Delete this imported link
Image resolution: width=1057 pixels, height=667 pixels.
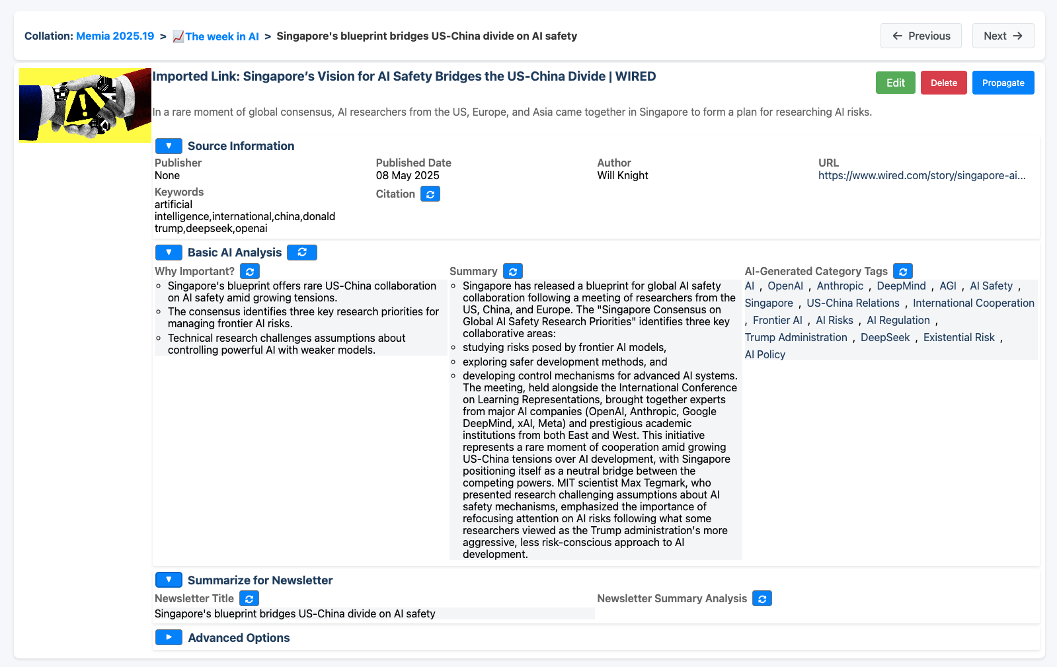coord(943,83)
